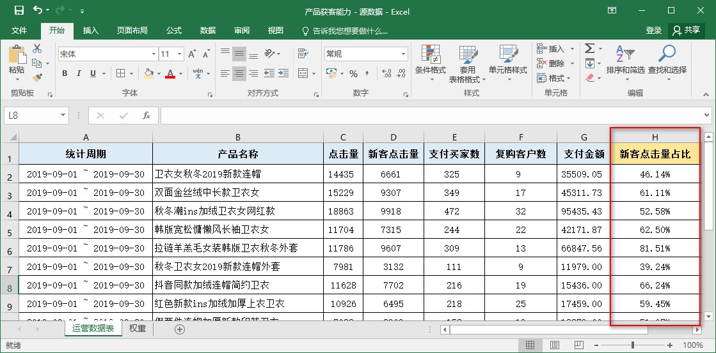Screen dimensions: 716x353
Task: Click the 共享 share button
Action: point(687,31)
